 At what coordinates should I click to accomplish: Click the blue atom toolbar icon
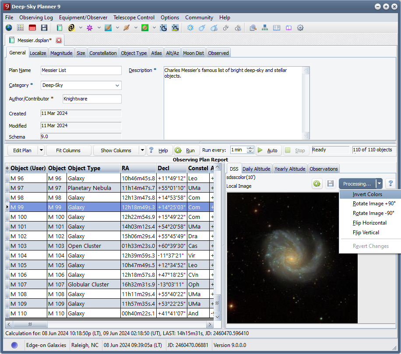coord(190,28)
